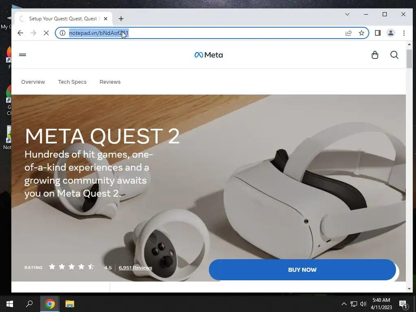Open the Windows Start menu
The height and width of the screenshot is (312, 416).
tap(10, 304)
